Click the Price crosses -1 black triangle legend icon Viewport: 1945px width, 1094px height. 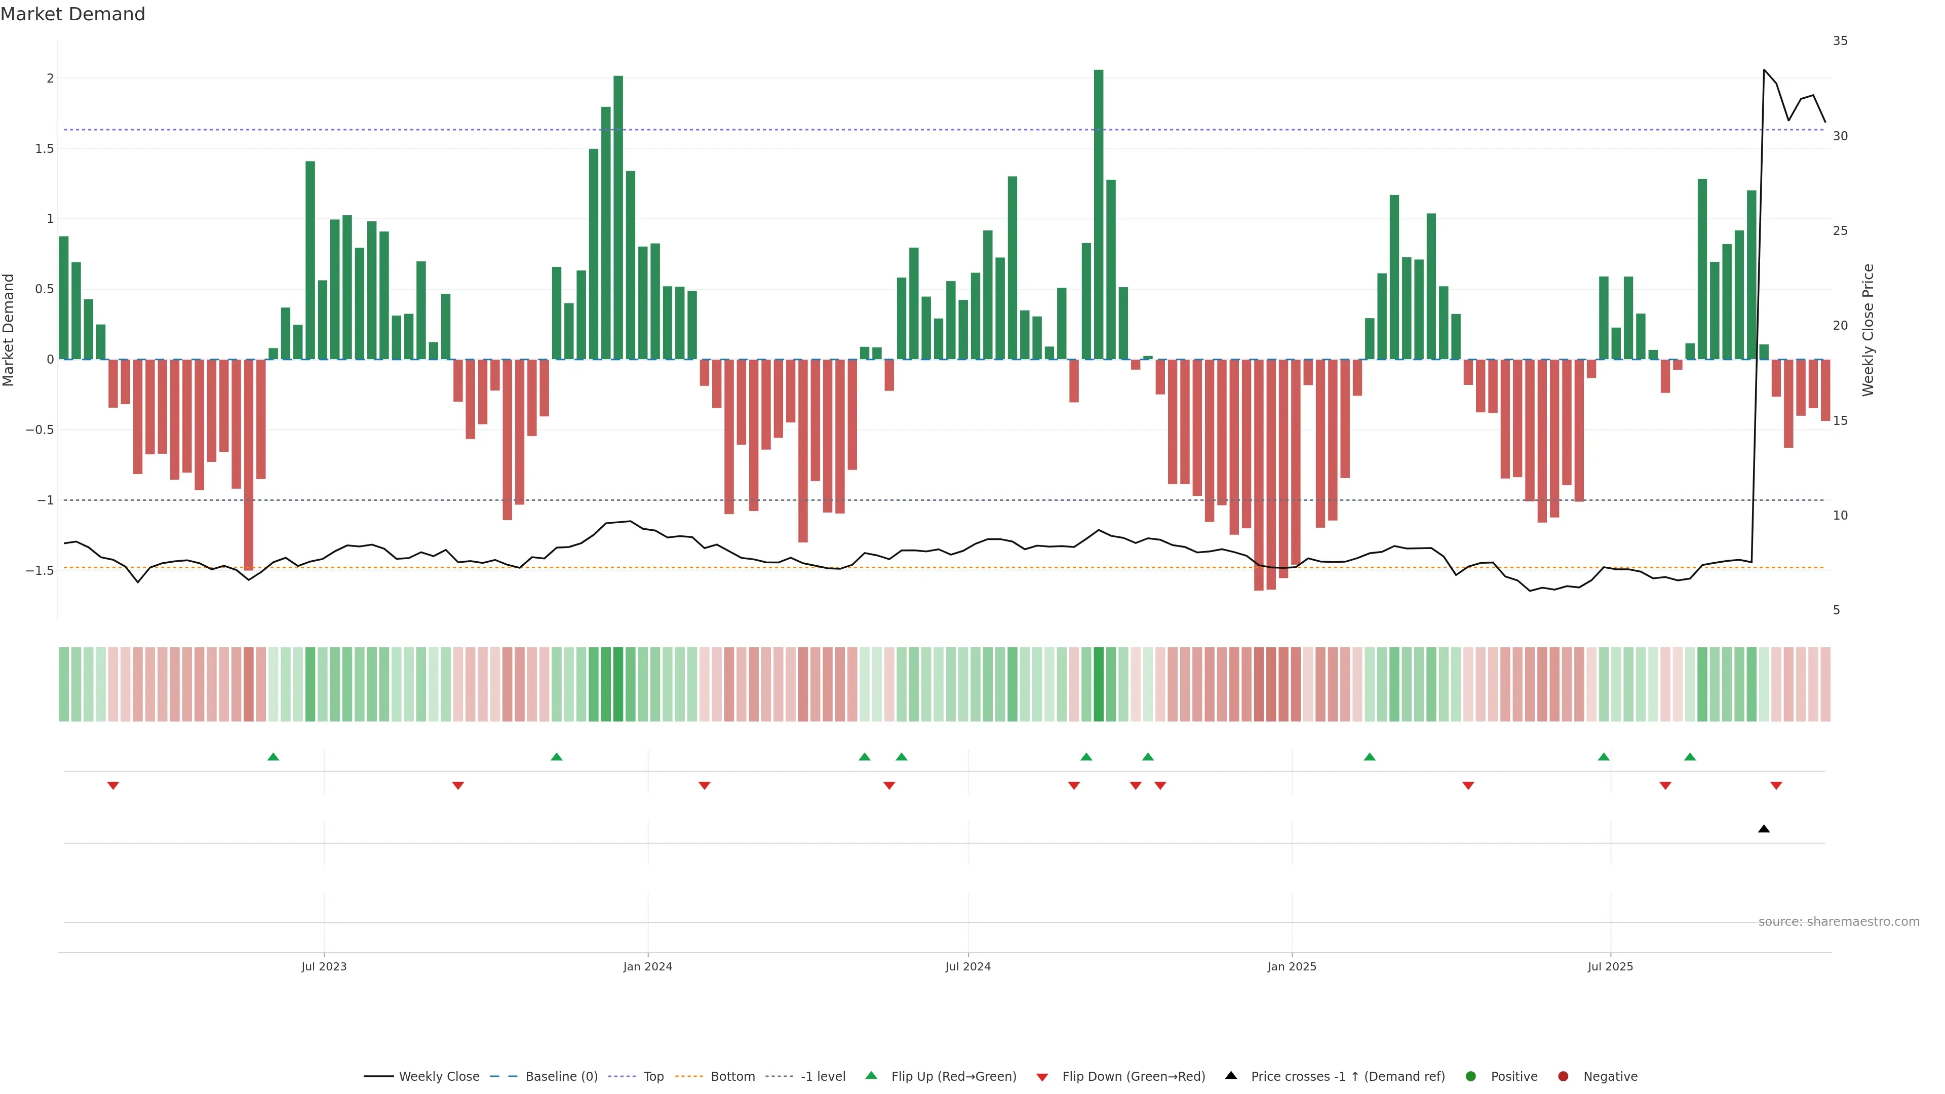(1231, 1075)
